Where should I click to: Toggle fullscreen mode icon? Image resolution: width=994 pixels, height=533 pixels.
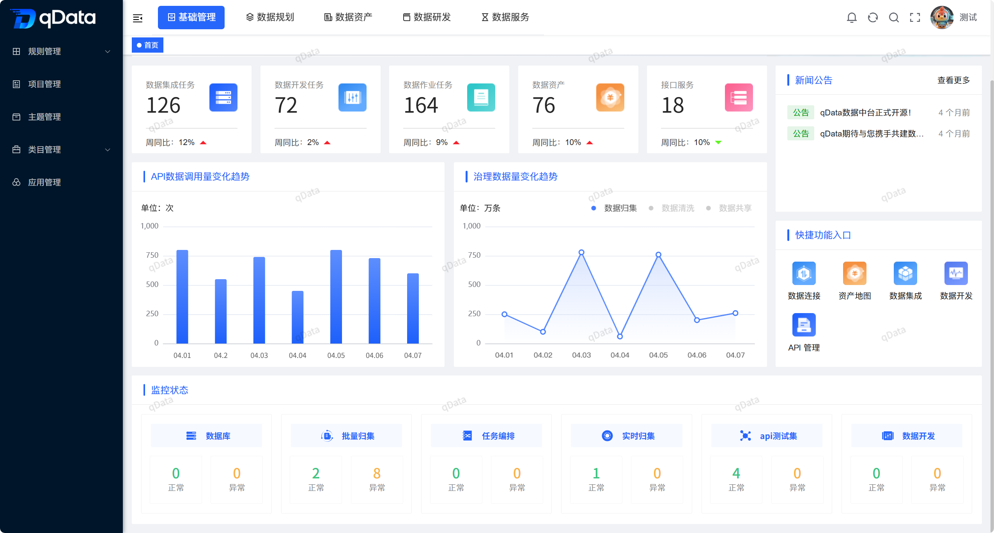click(915, 18)
